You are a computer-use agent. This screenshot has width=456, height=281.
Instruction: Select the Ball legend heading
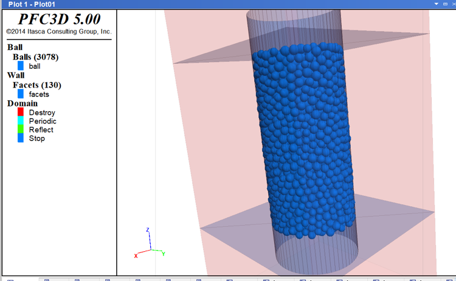(x=15, y=47)
